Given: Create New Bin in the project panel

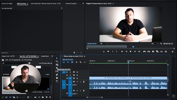Looking at the screenshot, I should (x=43, y=97).
